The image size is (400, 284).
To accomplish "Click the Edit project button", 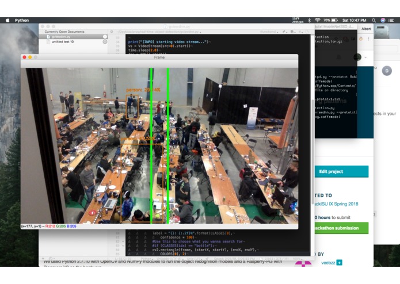I will (341, 171).
